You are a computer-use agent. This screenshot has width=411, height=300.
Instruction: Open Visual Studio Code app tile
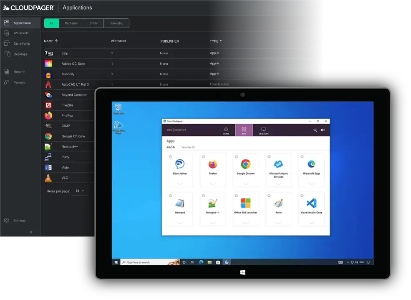pos(311,203)
